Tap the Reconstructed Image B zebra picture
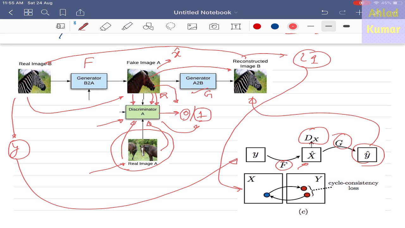Screen dimensions: 405x228 pos(250,81)
